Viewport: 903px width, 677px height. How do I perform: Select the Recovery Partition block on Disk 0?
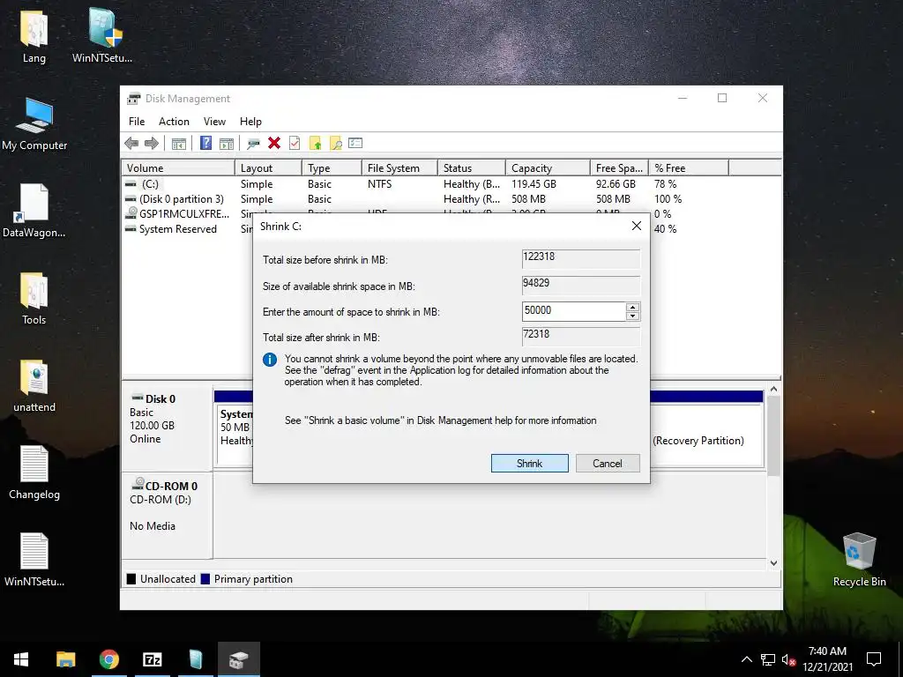click(x=706, y=435)
